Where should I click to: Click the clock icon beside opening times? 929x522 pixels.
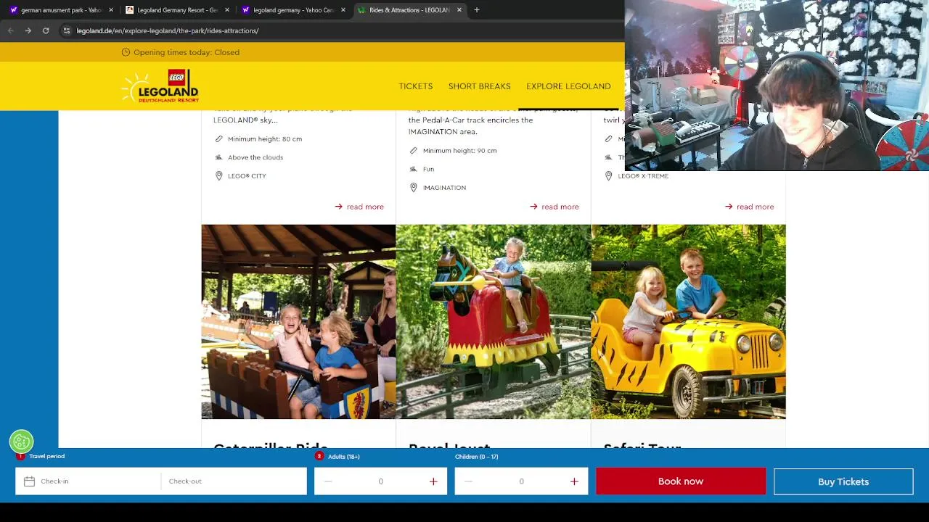(126, 52)
